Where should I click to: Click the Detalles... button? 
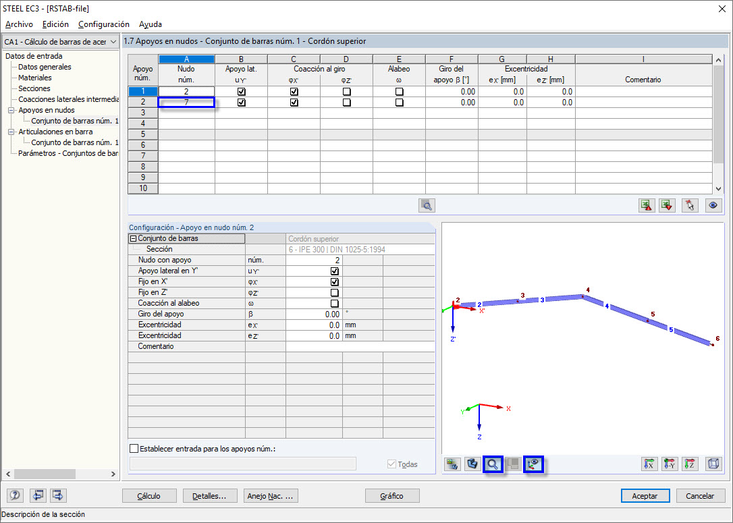click(x=209, y=496)
